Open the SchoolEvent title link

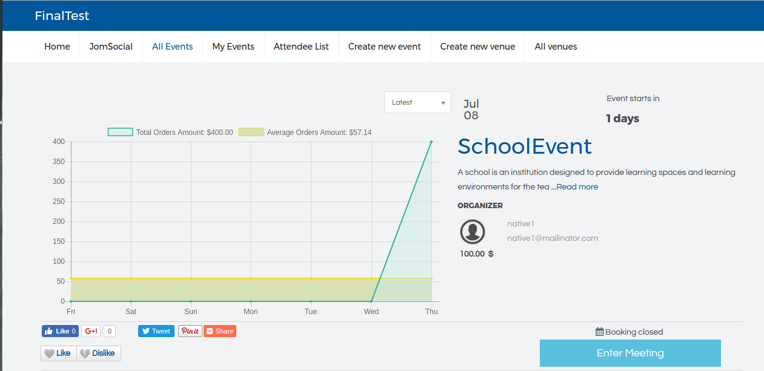(524, 146)
